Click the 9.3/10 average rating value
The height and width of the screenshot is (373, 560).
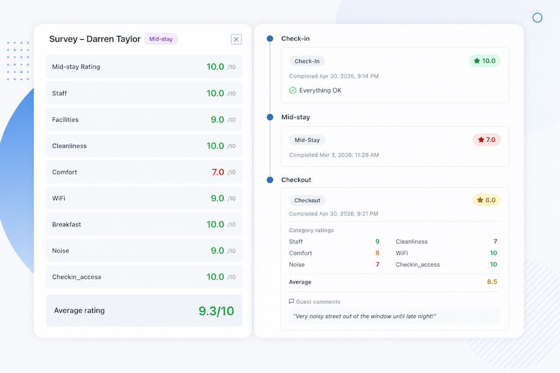tap(216, 311)
